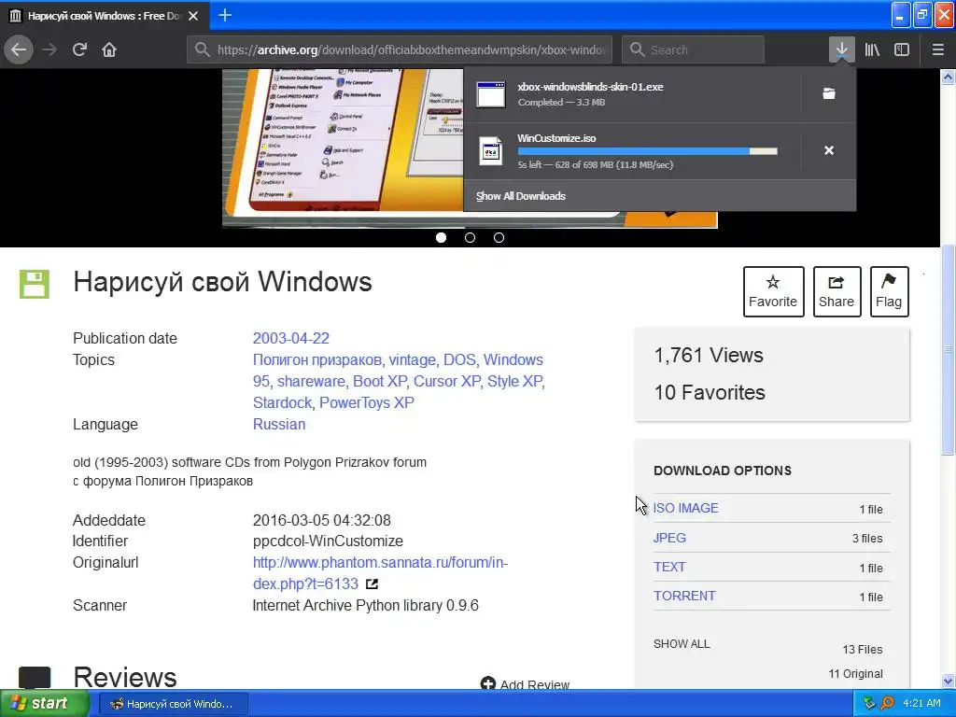Open the Полигон призраков topic link
The width and height of the screenshot is (956, 717).
coord(317,359)
